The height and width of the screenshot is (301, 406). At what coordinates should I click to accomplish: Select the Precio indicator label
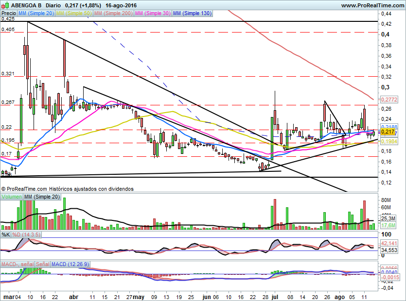[x=9, y=13]
